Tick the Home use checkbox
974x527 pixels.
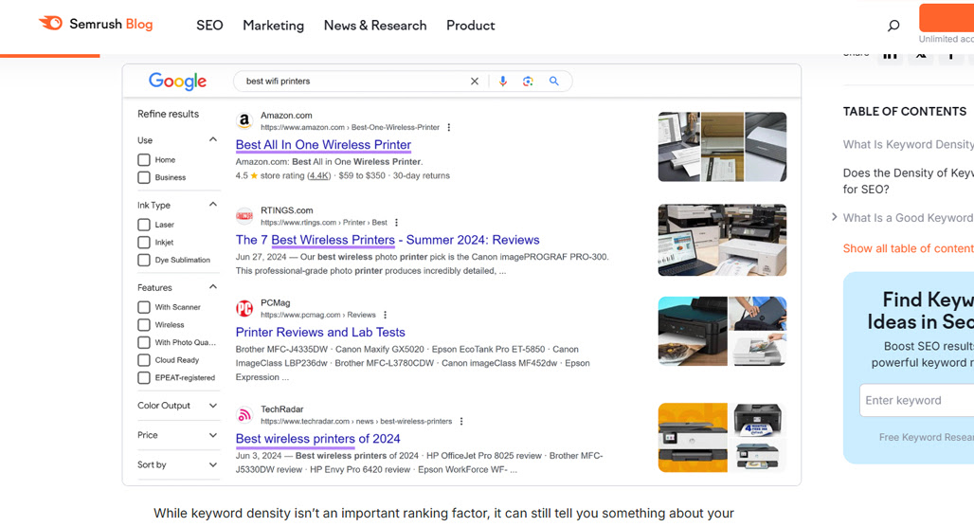144,160
